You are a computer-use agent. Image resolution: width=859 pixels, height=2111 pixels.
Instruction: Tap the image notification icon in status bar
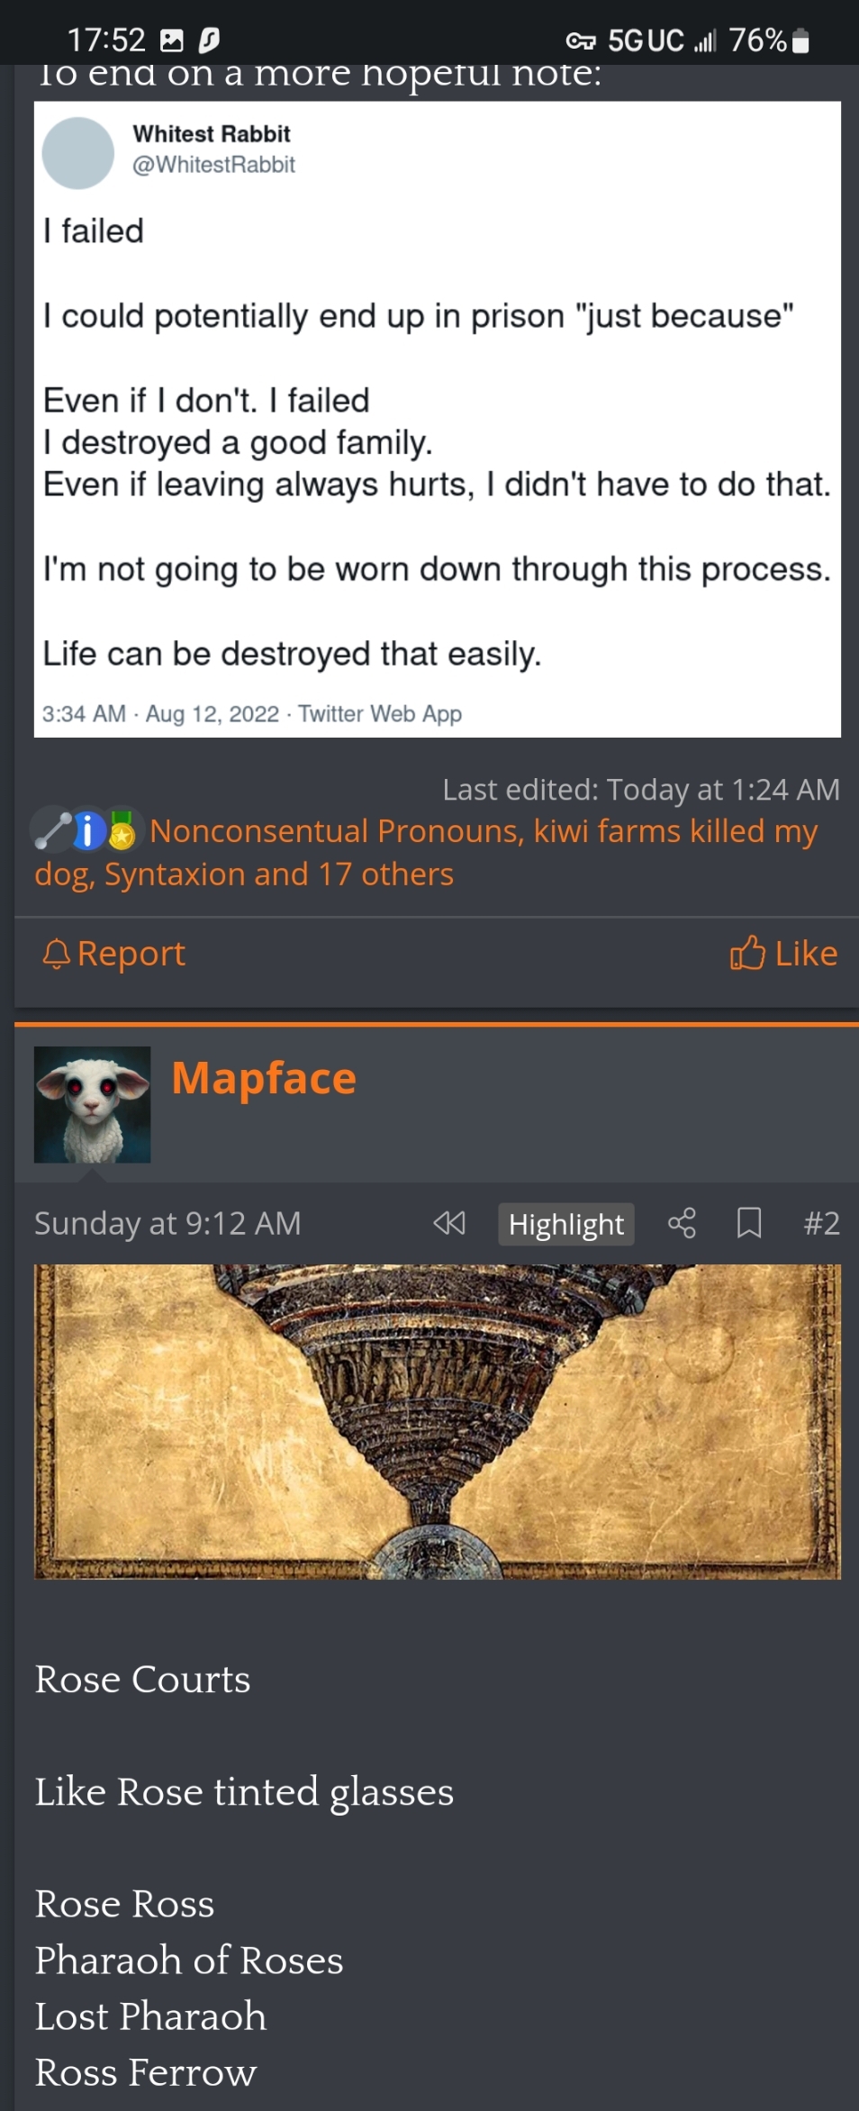[x=171, y=41]
